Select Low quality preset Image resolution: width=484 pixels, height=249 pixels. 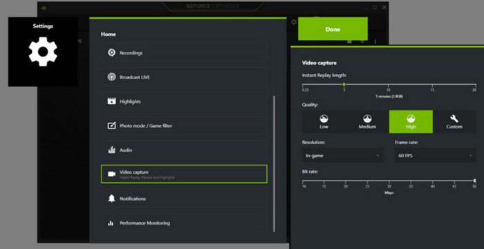(x=324, y=122)
